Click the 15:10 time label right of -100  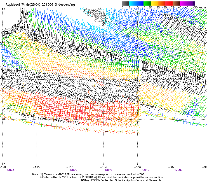tap(145, 170)
